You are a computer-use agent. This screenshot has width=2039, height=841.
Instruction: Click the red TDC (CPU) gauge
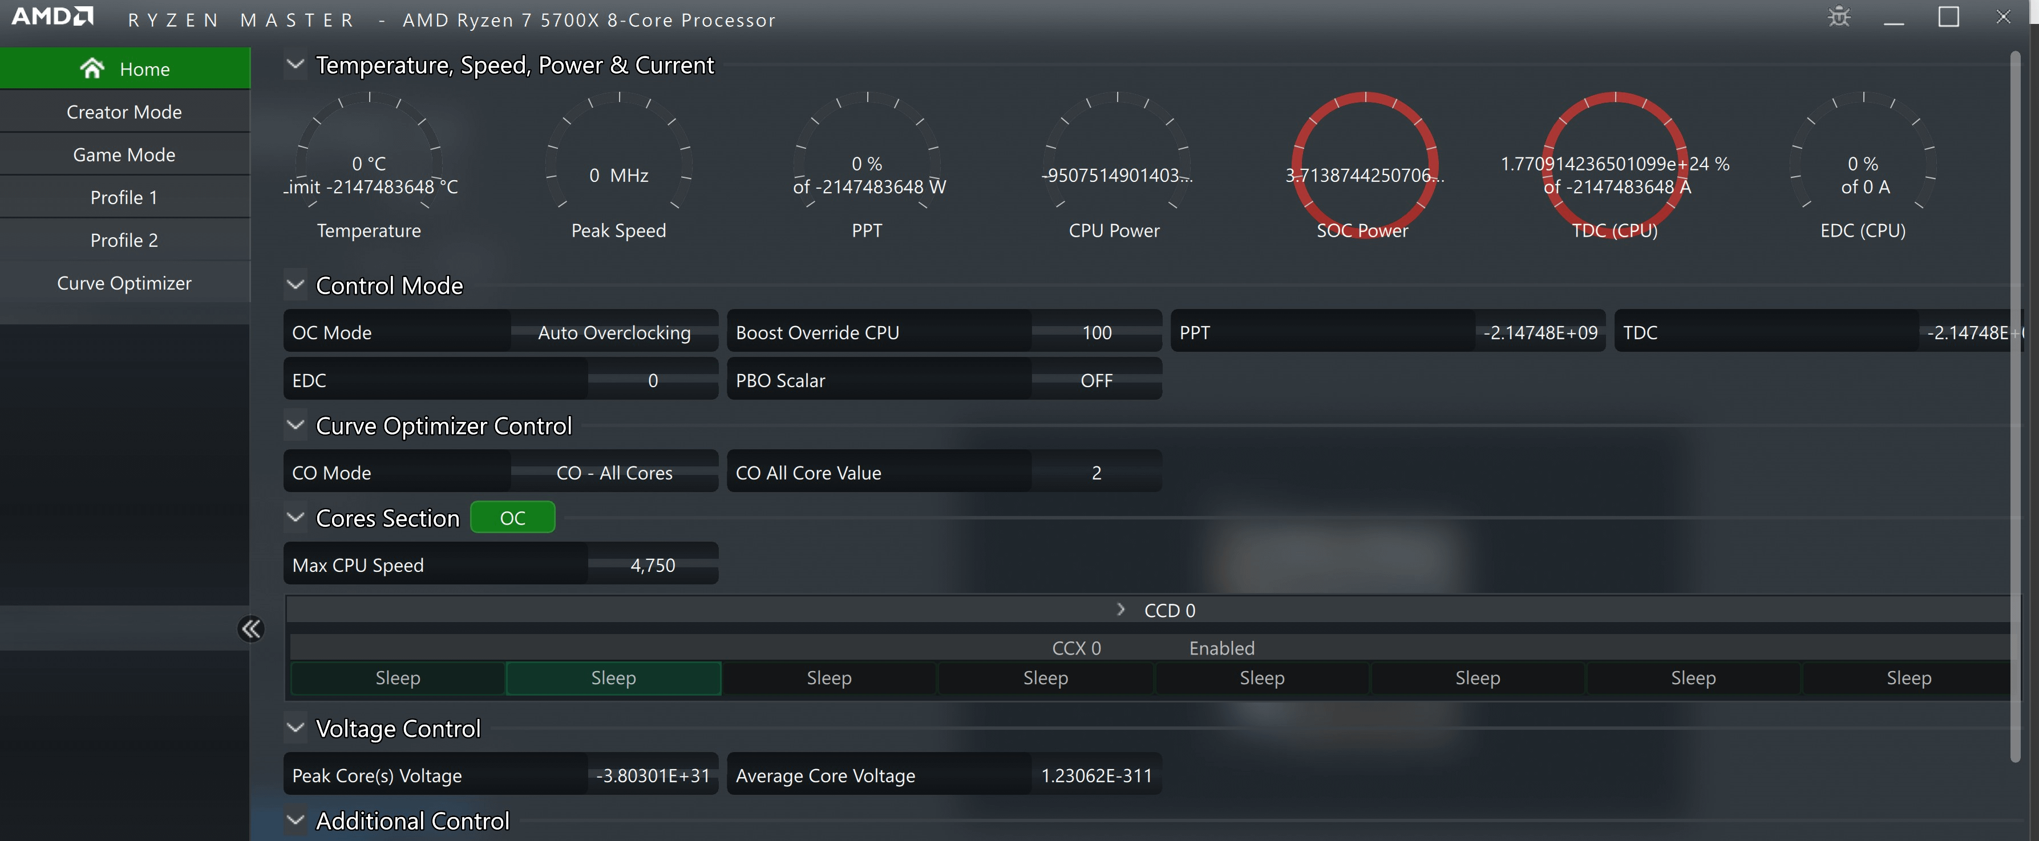(x=1615, y=165)
